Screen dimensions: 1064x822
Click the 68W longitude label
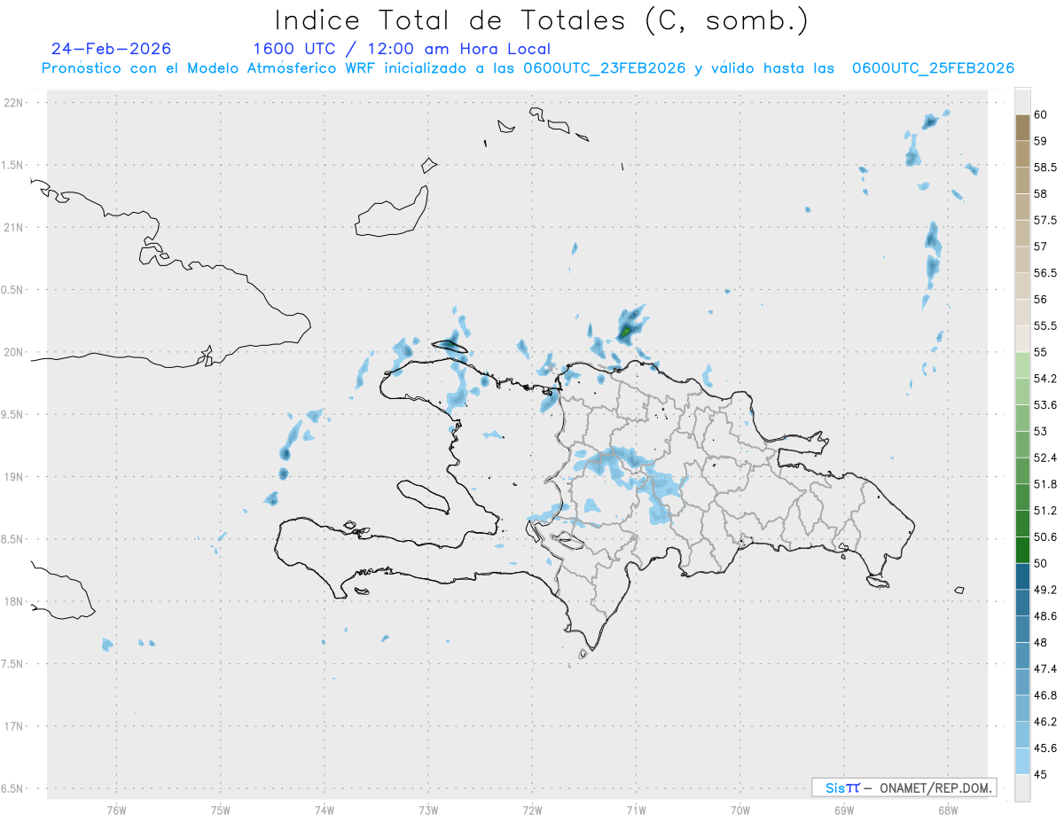tap(948, 810)
